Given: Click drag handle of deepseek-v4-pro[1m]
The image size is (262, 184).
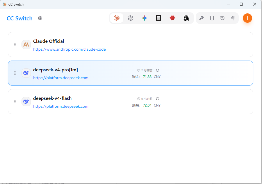Looking at the screenshot, I should 15,73.
